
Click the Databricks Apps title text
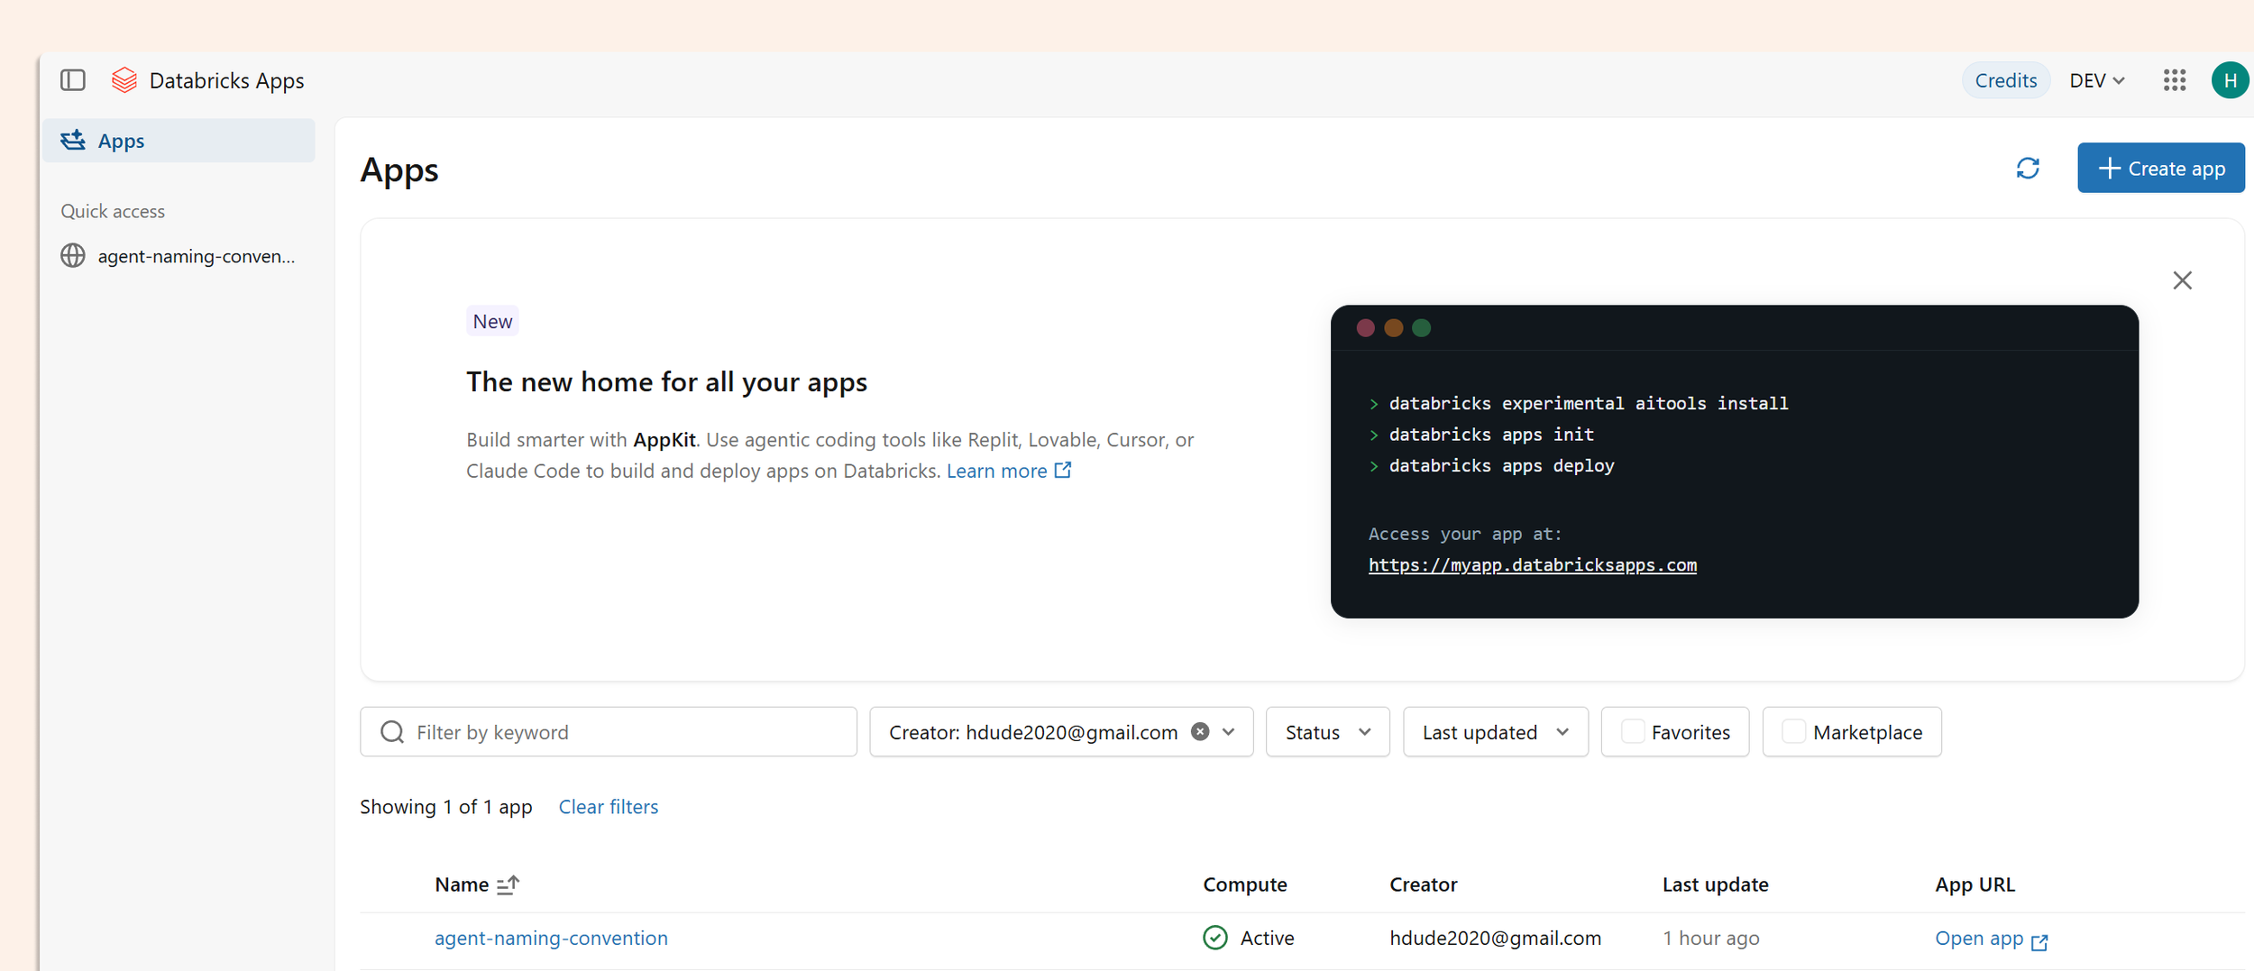tap(226, 80)
